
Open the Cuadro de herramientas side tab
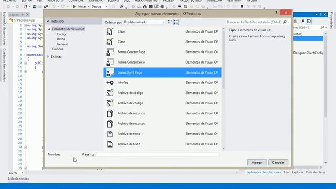4,65
